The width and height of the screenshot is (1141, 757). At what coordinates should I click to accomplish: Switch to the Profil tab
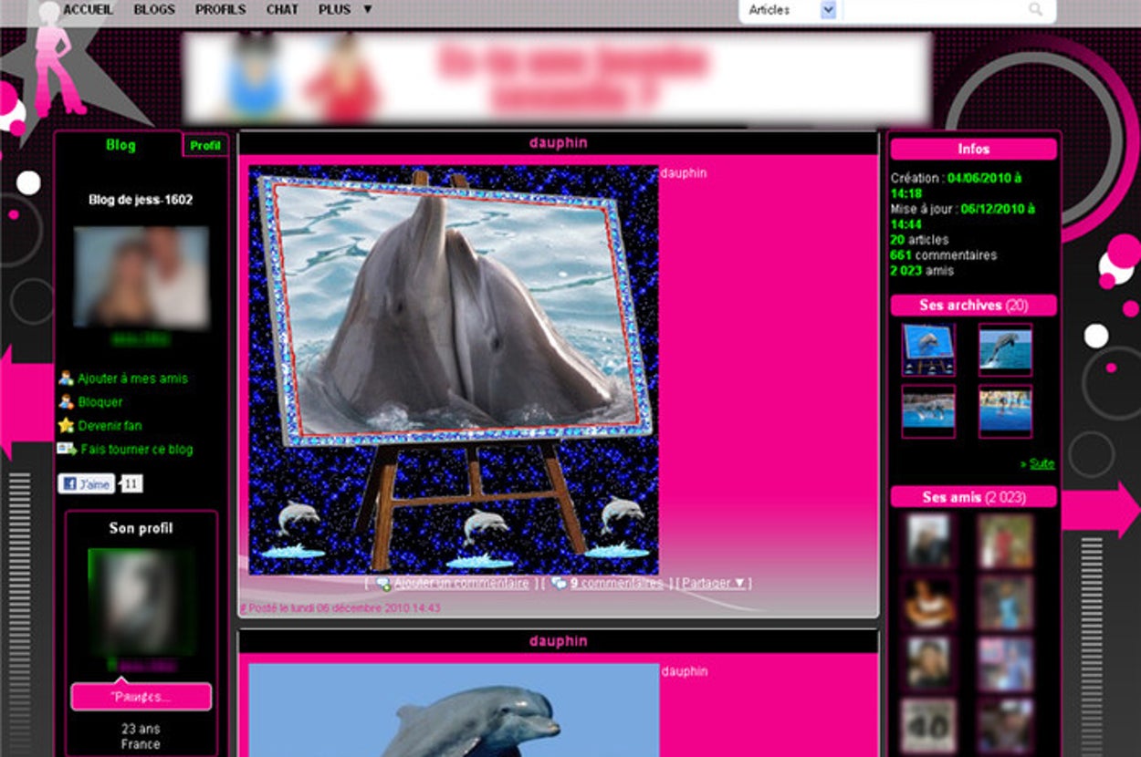pos(205,146)
